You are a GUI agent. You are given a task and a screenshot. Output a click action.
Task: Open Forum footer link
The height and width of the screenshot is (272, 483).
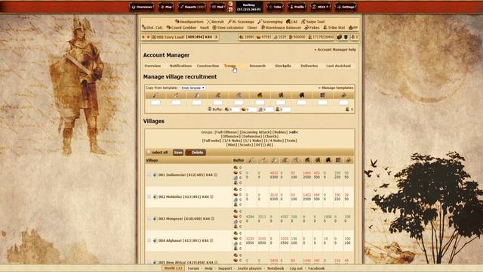click(193, 268)
